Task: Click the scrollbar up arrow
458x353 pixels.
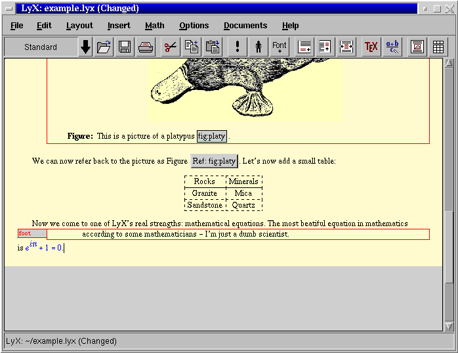Action: tap(449, 63)
